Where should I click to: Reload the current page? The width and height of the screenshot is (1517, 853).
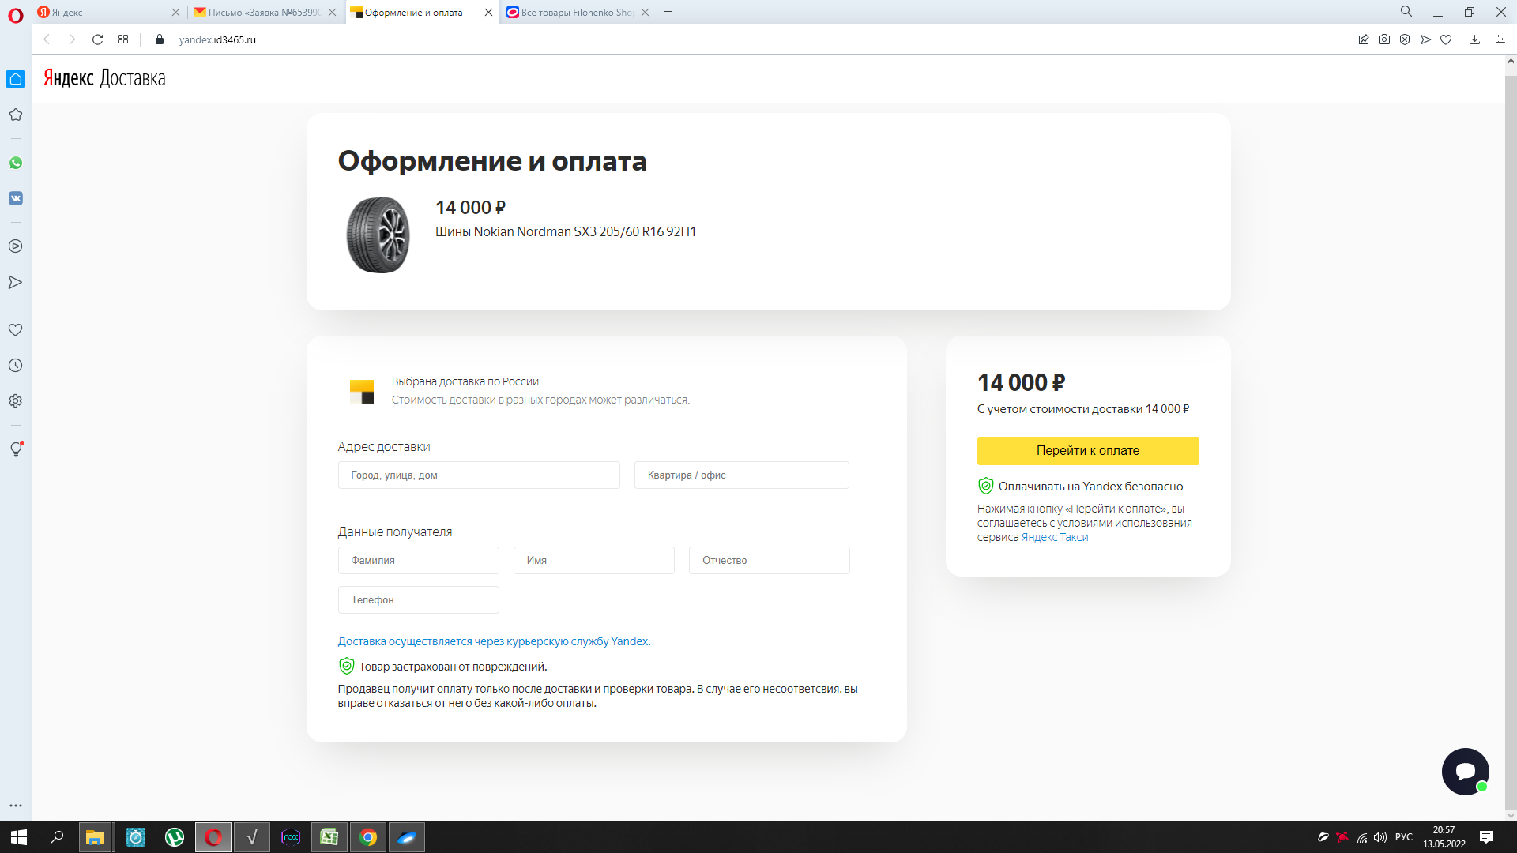(97, 39)
